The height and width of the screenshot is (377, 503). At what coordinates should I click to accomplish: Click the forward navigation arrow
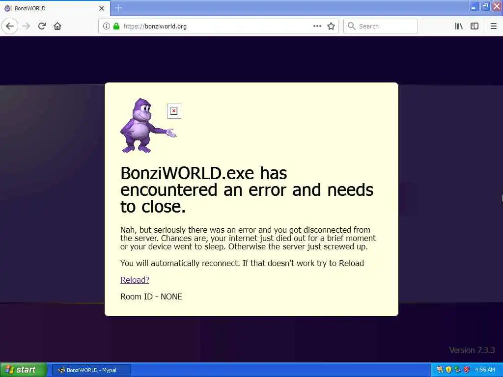click(x=27, y=26)
